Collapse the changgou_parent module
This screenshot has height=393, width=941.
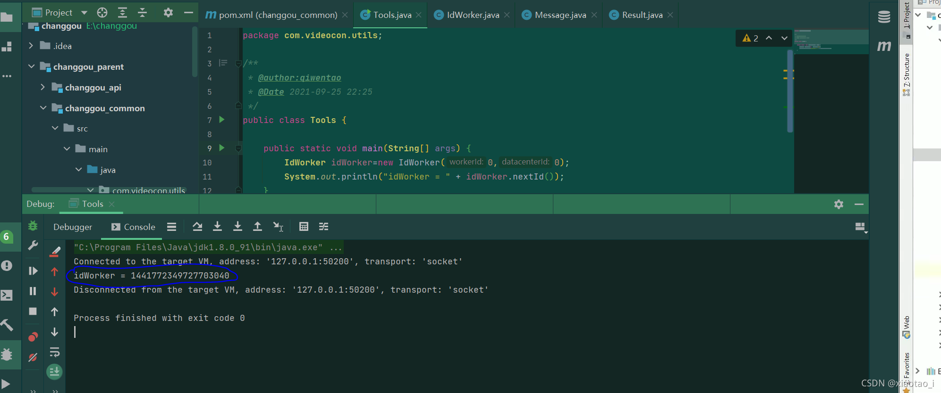pos(31,66)
